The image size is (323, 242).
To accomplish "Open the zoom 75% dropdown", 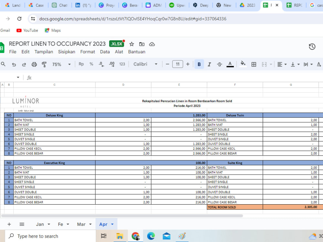I will (x=61, y=65).
